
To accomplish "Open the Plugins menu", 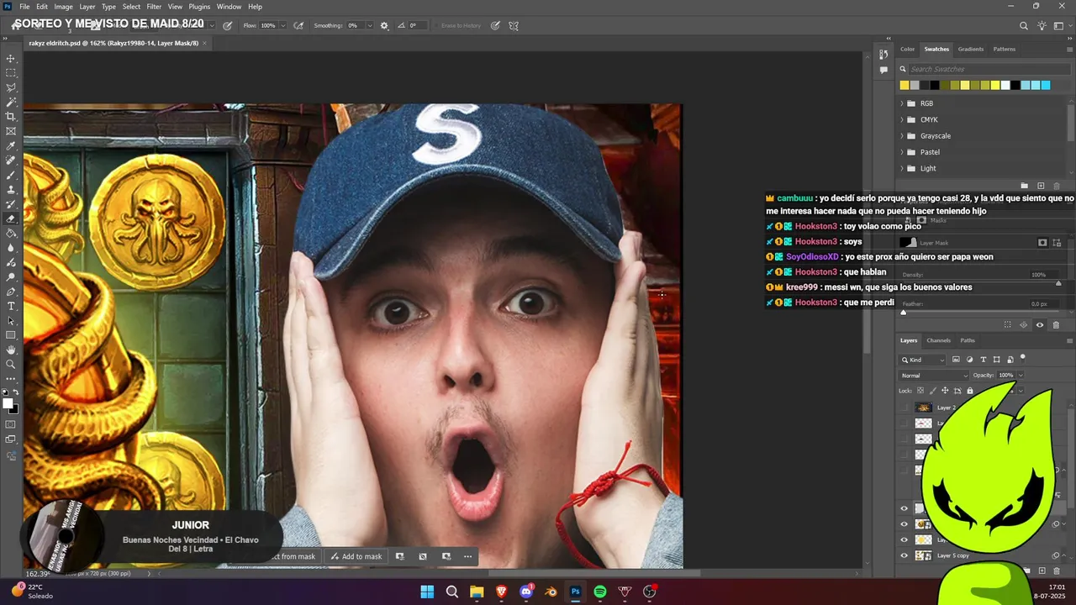I will tap(199, 7).
